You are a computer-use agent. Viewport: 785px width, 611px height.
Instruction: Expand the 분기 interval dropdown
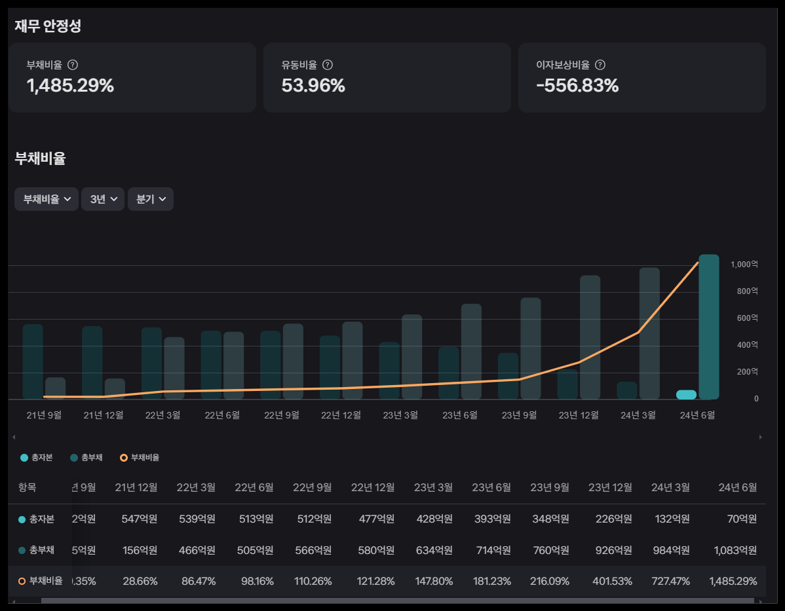coord(151,199)
